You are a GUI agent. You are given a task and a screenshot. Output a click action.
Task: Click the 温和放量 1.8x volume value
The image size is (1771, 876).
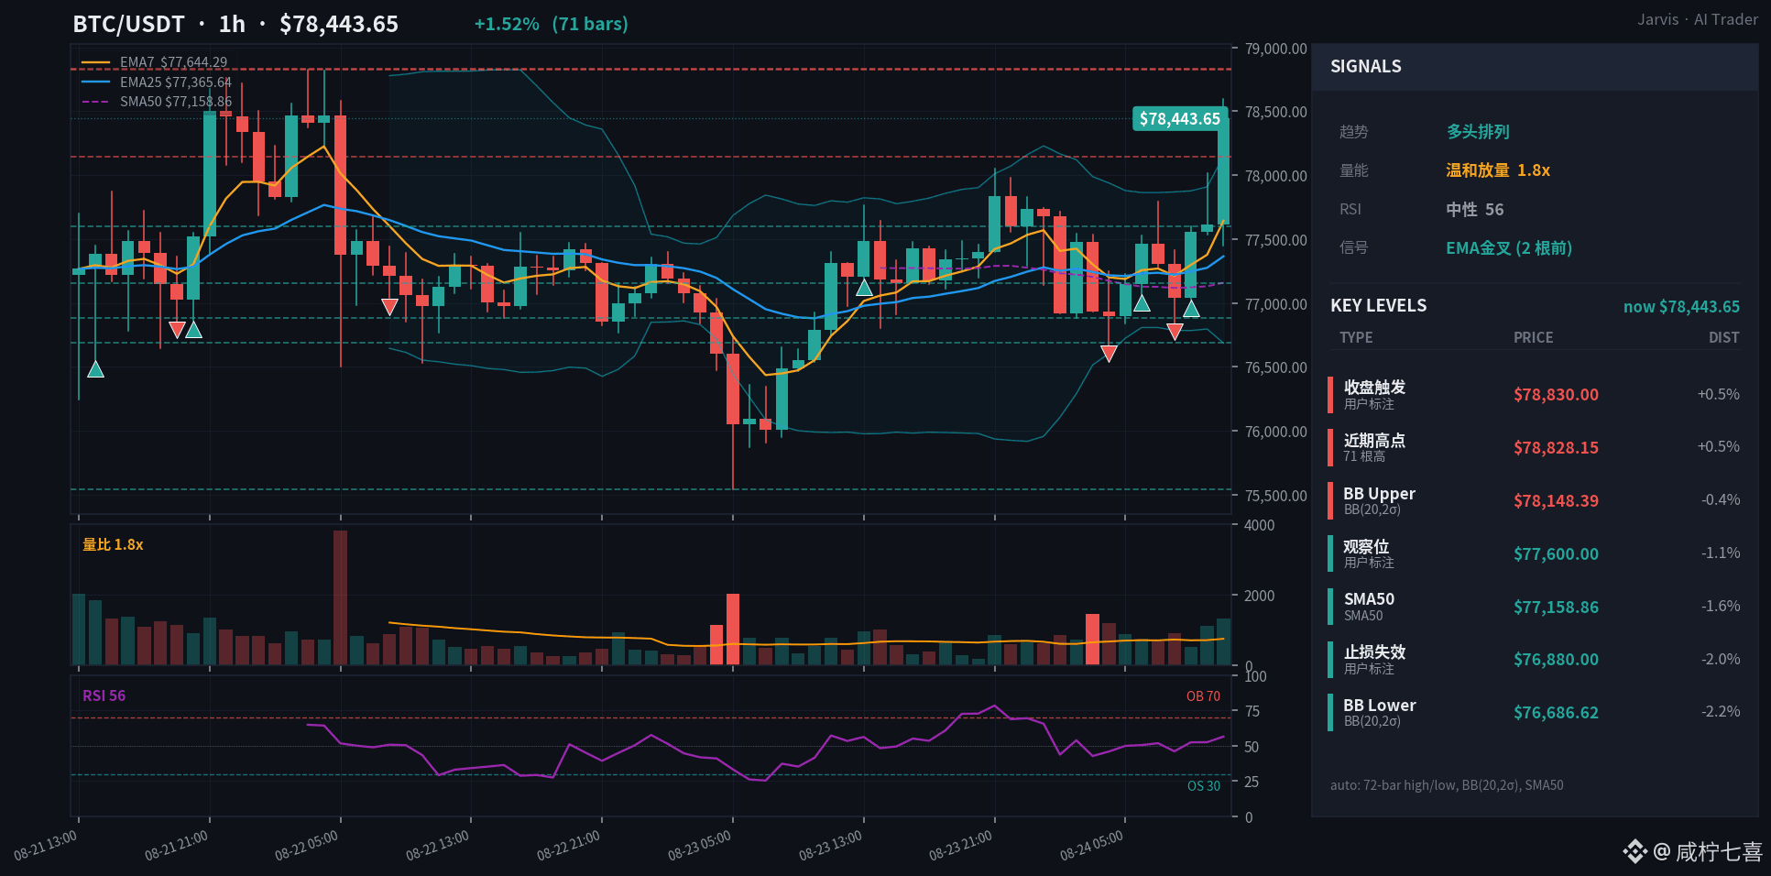(1498, 170)
